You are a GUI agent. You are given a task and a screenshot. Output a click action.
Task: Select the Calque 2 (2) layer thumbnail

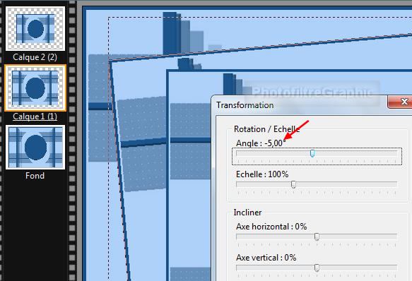pyautogui.click(x=35, y=29)
